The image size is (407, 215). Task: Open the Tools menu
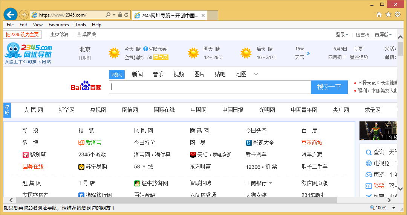pos(80,25)
